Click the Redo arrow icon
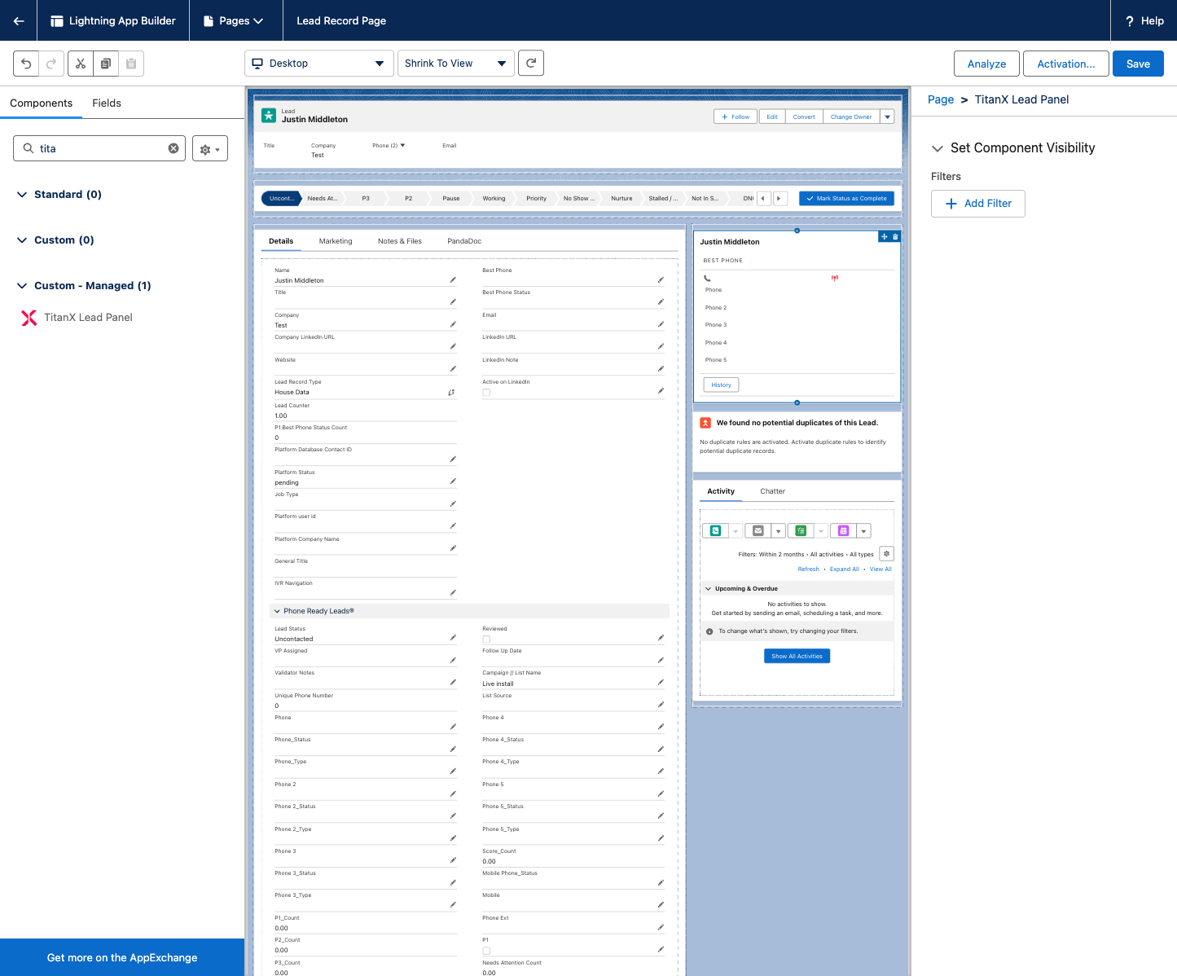Screen dimensions: 1177x976 [51, 64]
